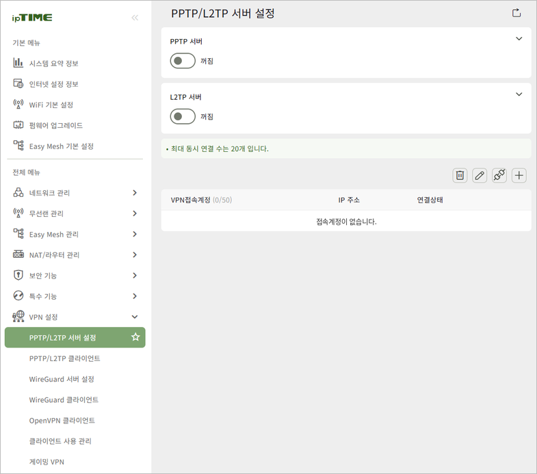Click the Easy Mesh 관리 menu label
The image size is (537, 474).
coord(54,234)
